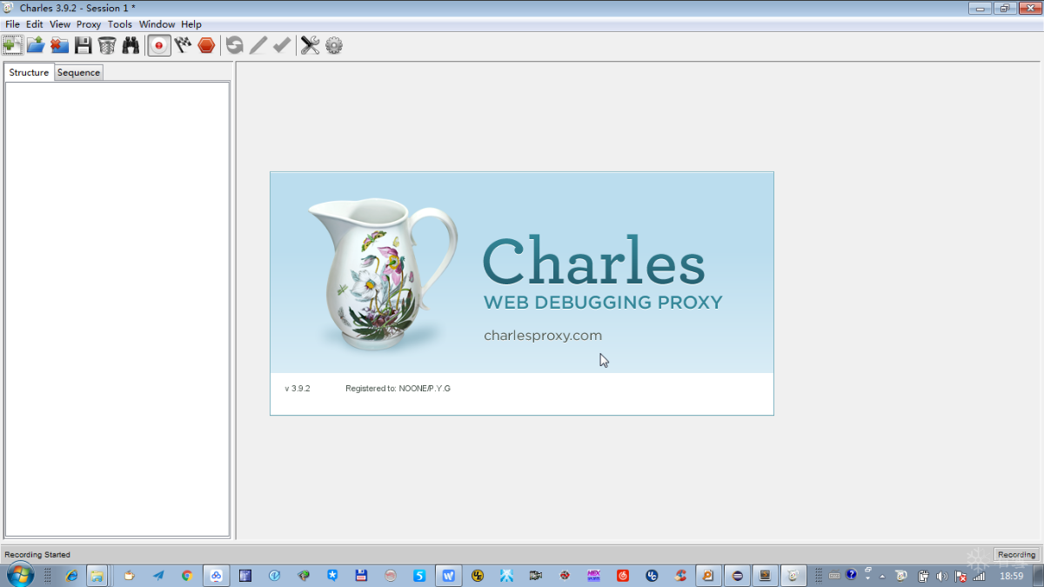Open Windows Explorer from the taskbar
The height and width of the screenshot is (587, 1044).
point(97,575)
